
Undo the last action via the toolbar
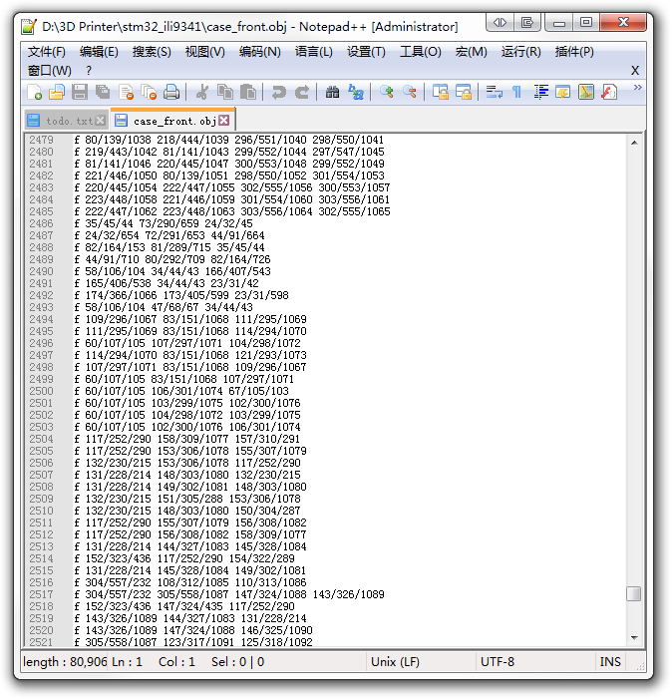(x=278, y=93)
